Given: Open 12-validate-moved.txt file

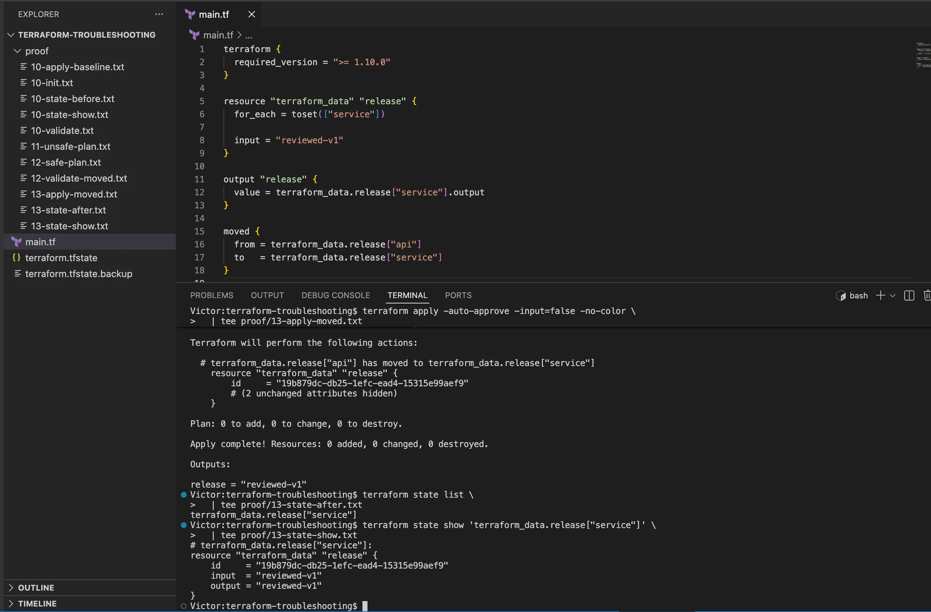Looking at the screenshot, I should click(x=79, y=178).
